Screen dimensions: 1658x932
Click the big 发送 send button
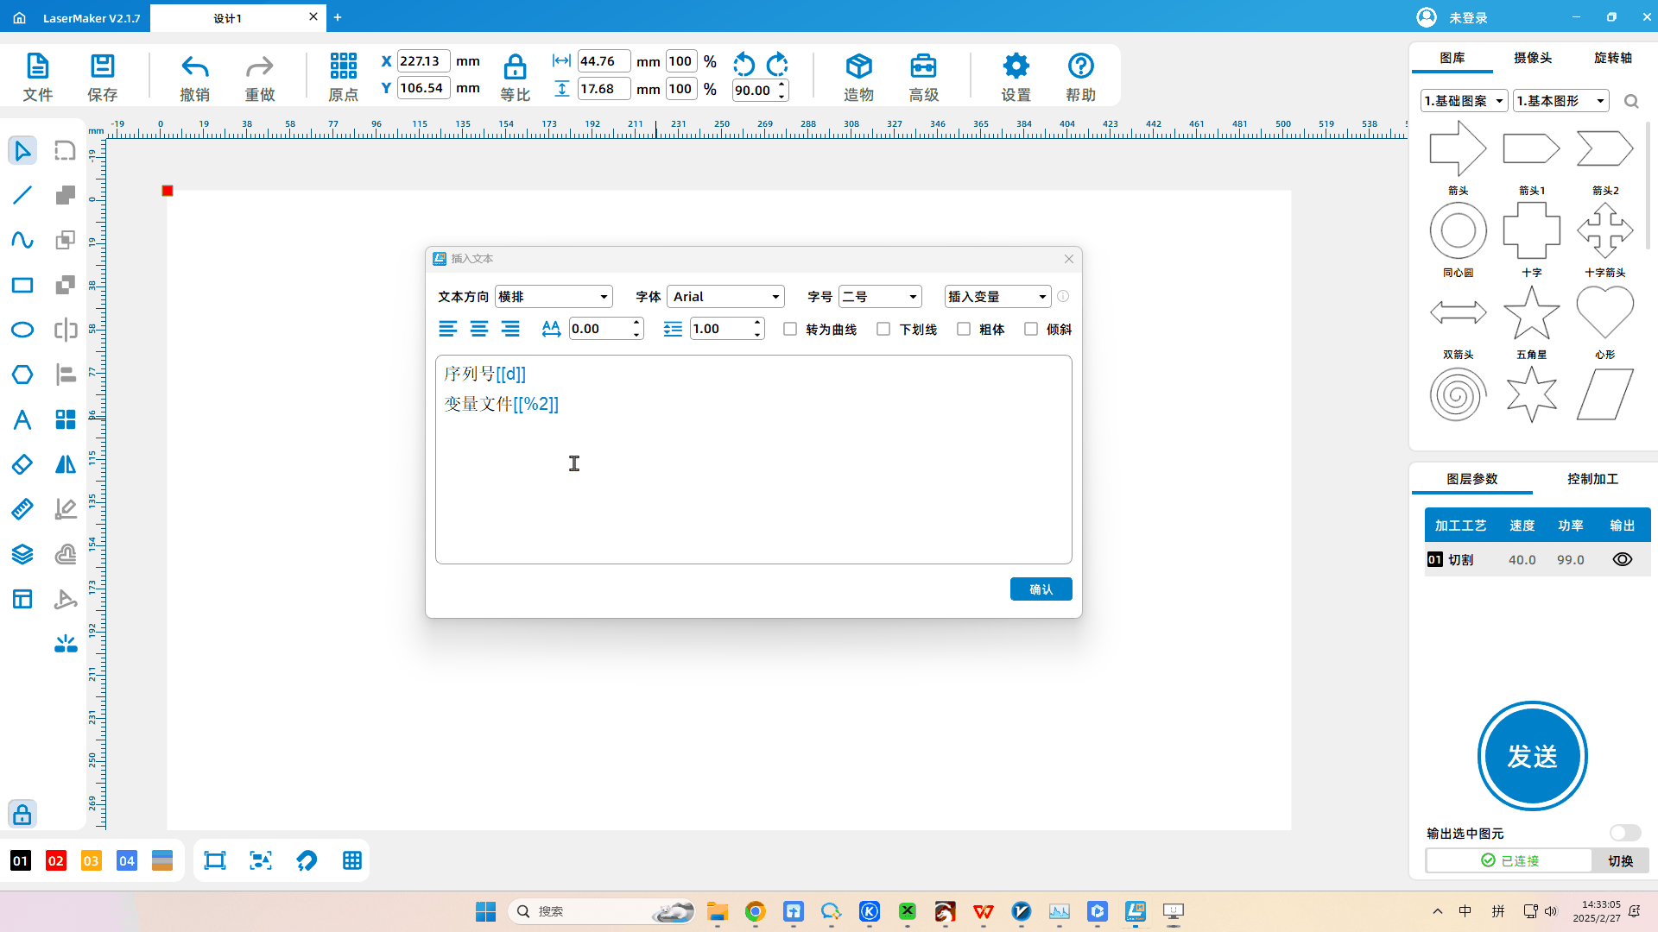(x=1533, y=756)
